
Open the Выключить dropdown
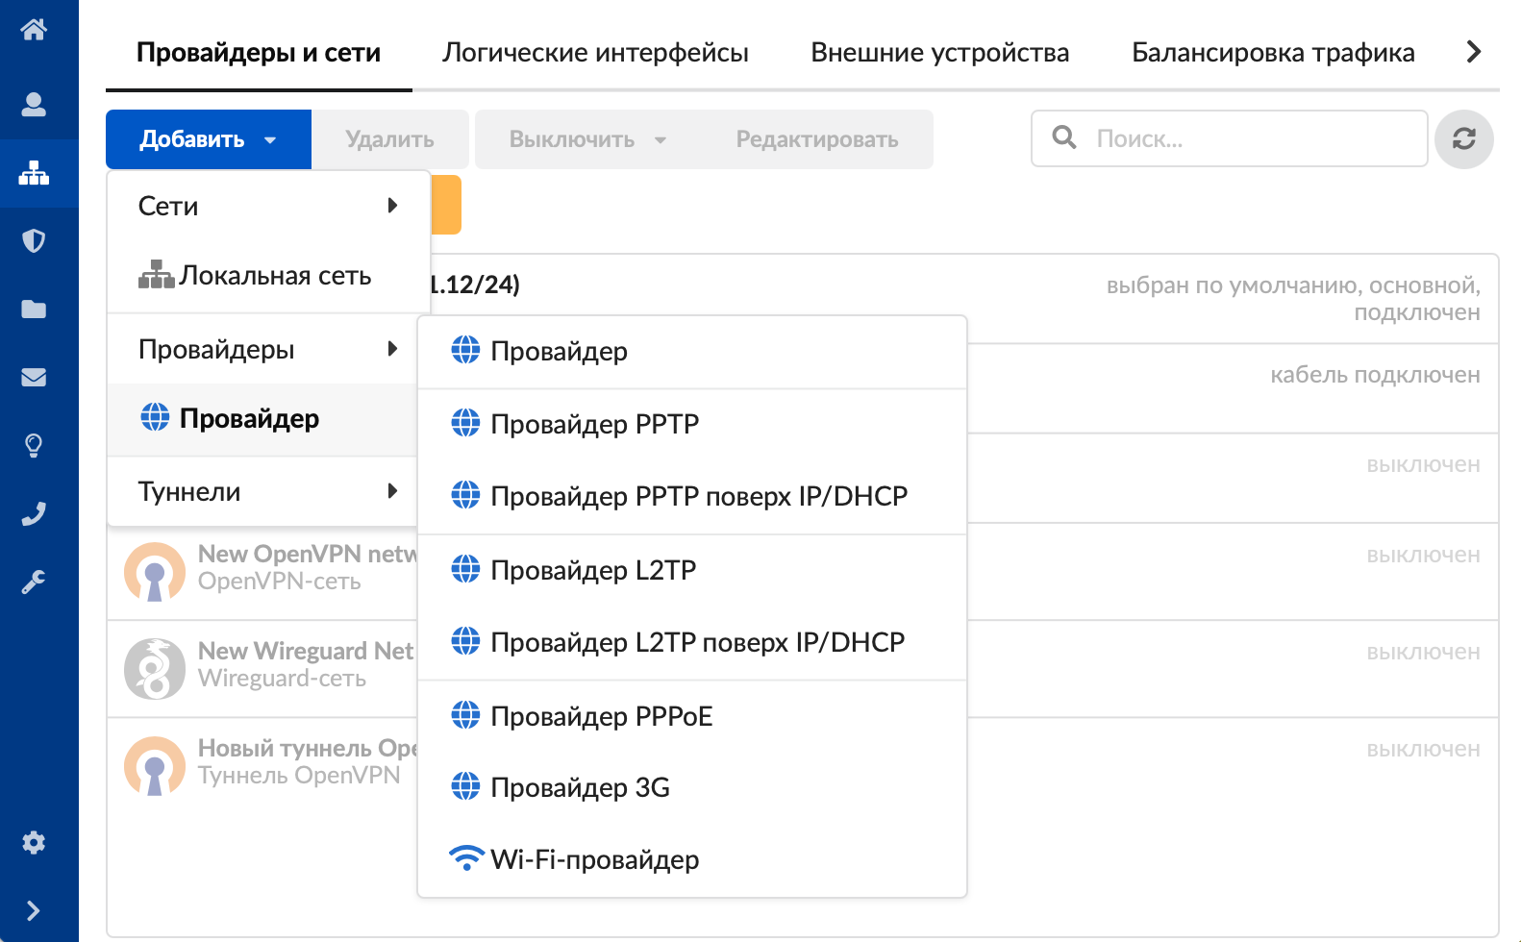(586, 139)
